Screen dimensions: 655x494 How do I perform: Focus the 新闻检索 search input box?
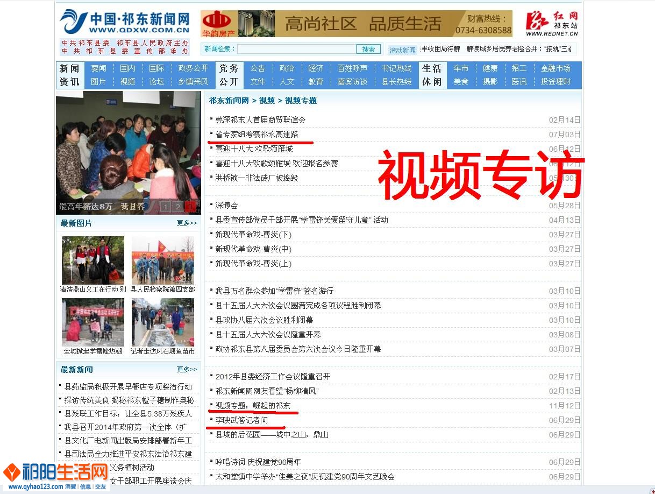click(297, 49)
